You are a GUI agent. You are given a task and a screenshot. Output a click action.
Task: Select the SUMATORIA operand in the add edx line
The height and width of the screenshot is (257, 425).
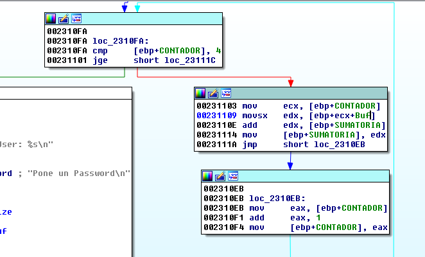[358, 125]
